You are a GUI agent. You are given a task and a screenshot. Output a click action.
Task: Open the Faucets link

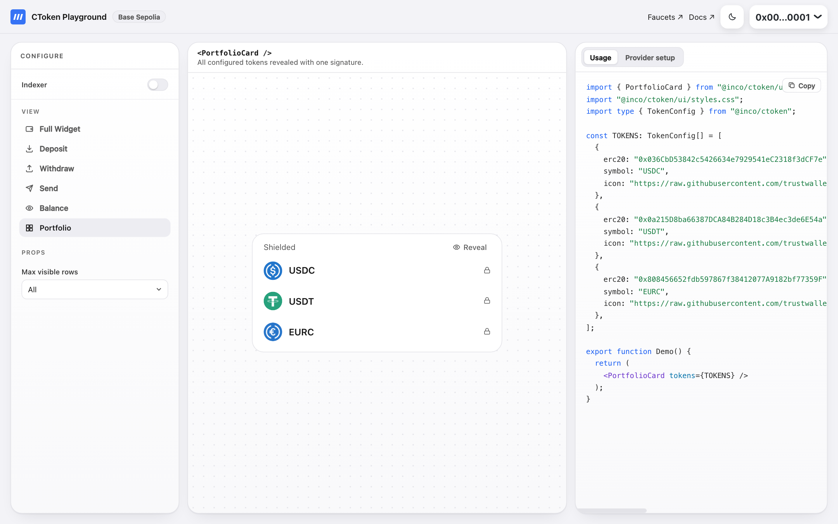point(665,17)
